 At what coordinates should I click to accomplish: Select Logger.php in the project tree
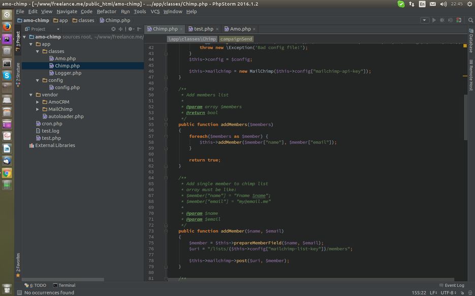65,73
